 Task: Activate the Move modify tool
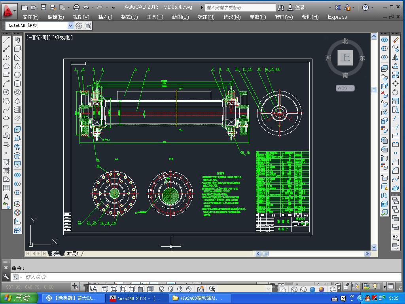point(396,84)
